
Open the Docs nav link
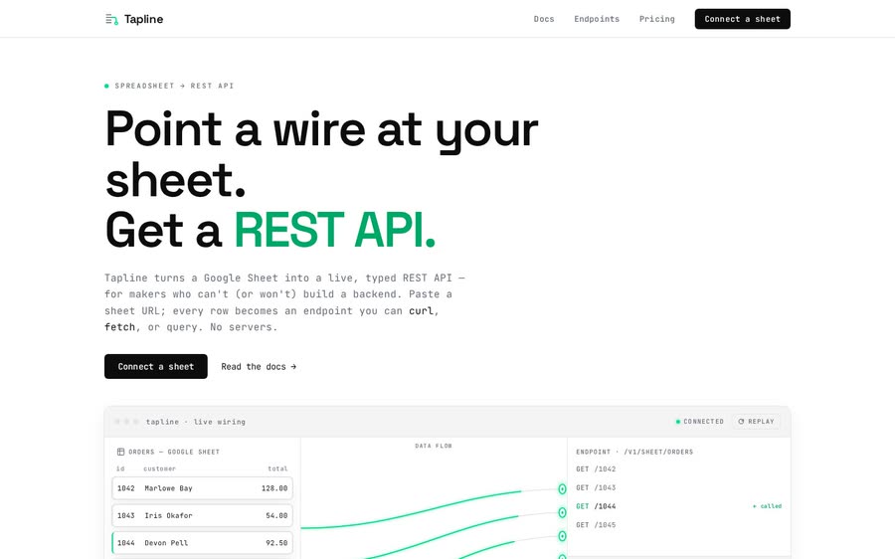coord(543,19)
